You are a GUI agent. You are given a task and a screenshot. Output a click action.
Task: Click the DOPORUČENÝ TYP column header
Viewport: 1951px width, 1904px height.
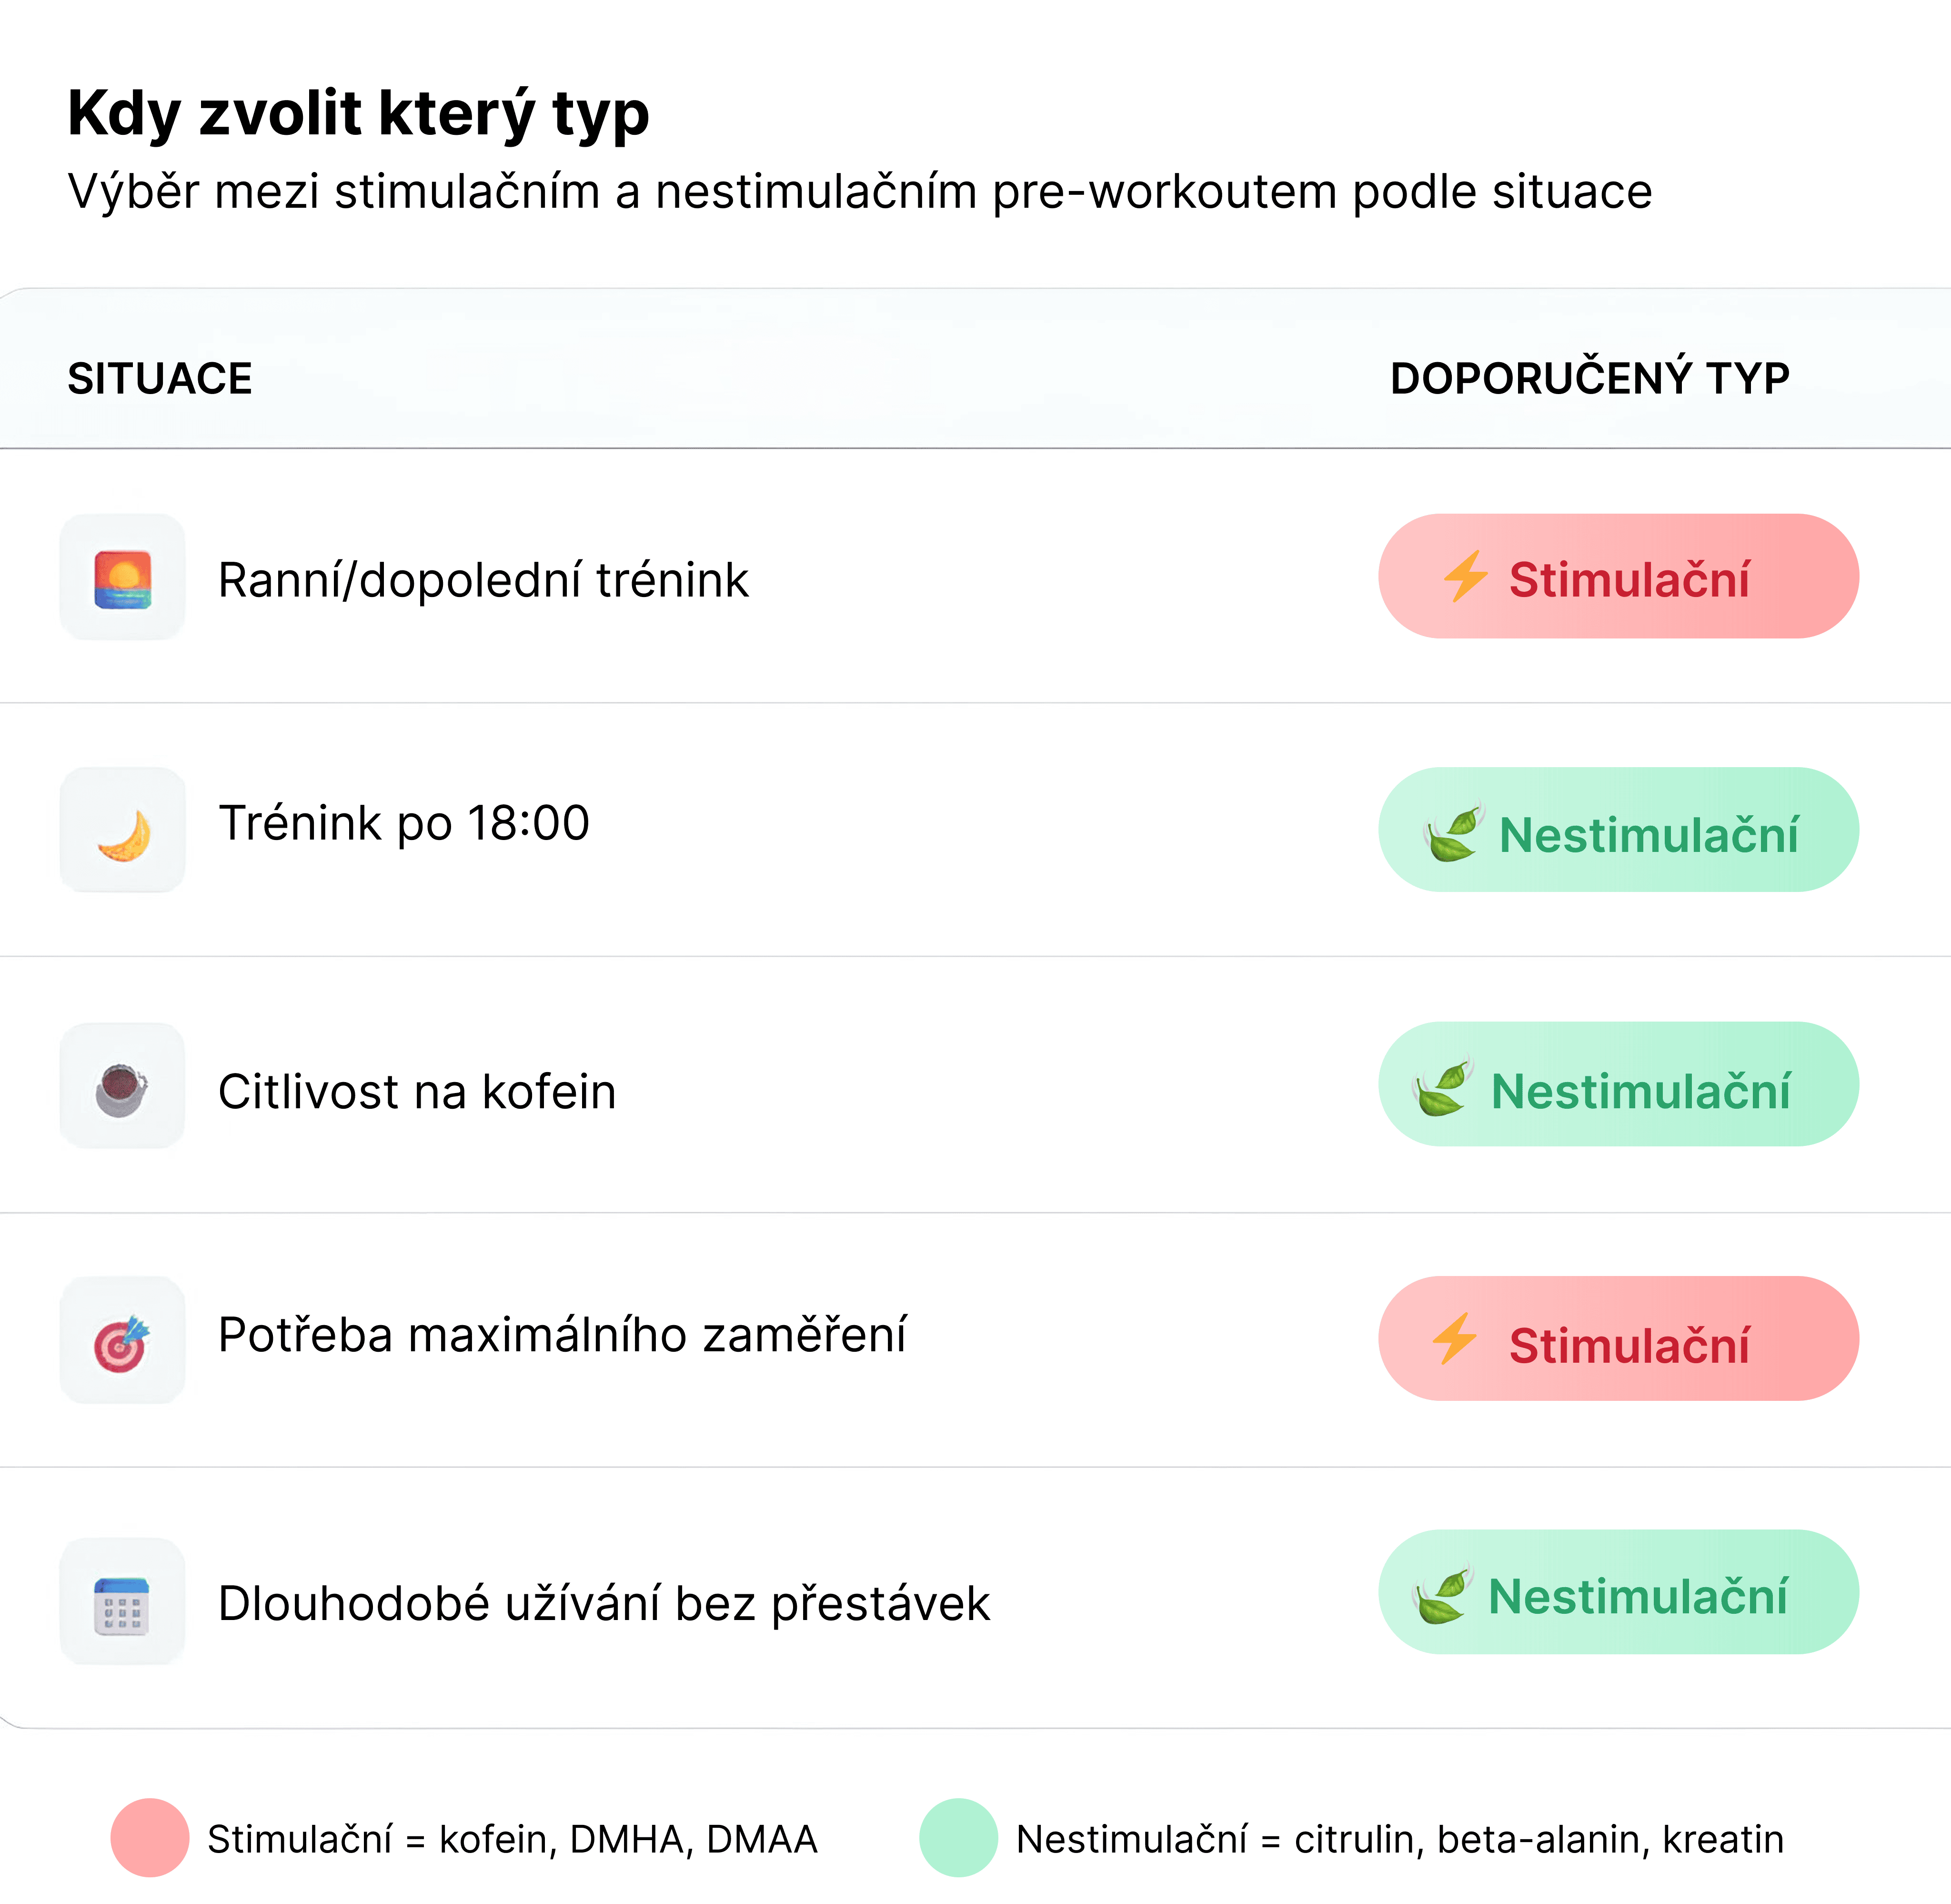pyautogui.click(x=1589, y=379)
